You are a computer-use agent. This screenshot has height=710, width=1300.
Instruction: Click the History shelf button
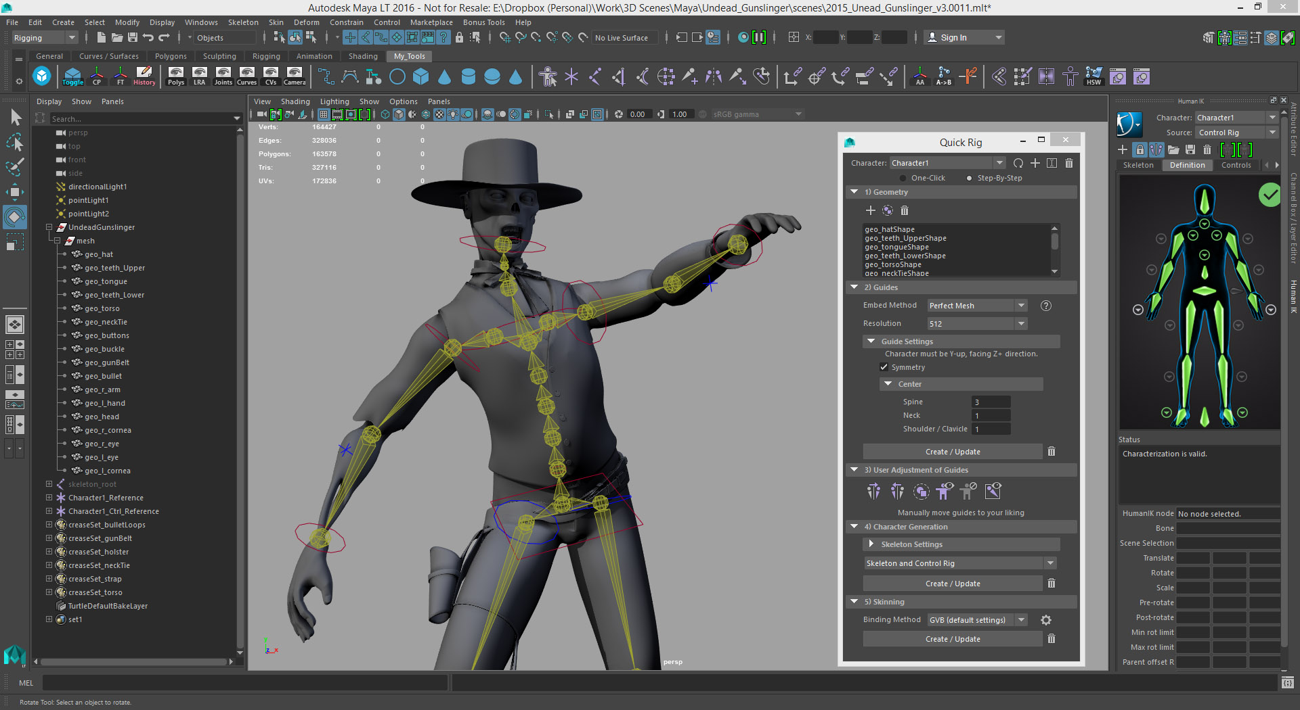coord(144,76)
